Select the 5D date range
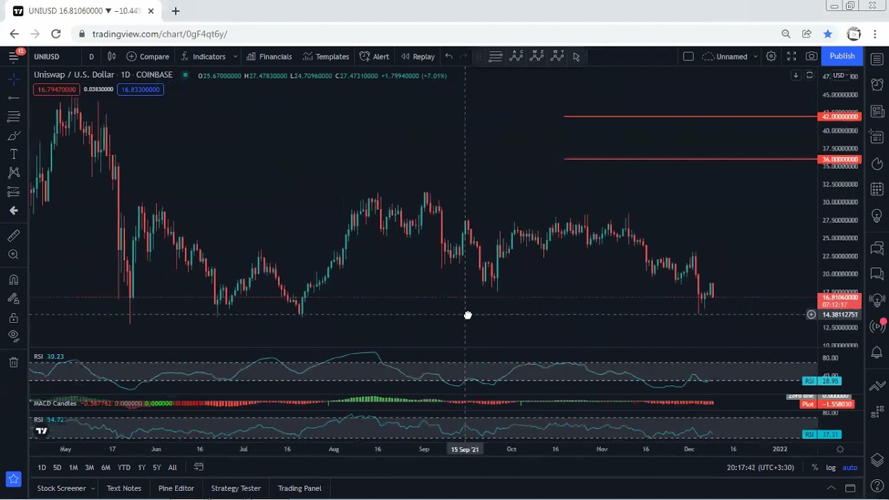The height and width of the screenshot is (500, 889). tap(57, 467)
